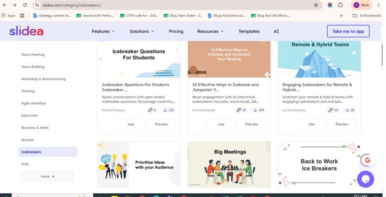The image size is (386, 197).
Task: Open the All Bookmarks folder
Action: coord(367,15)
